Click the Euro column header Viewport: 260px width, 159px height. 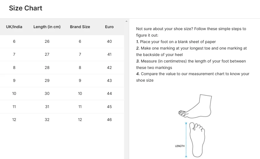coord(109,27)
